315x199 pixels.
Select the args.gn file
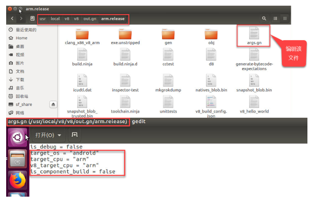254,36
